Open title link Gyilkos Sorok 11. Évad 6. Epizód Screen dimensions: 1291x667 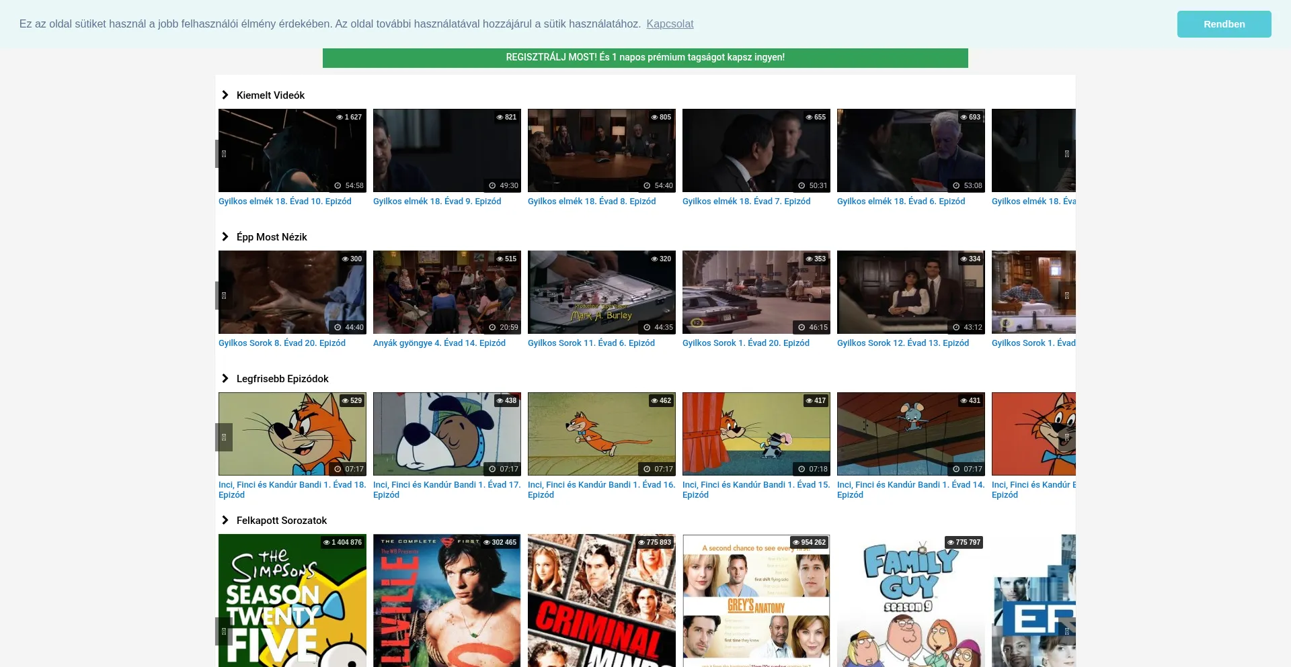click(591, 343)
